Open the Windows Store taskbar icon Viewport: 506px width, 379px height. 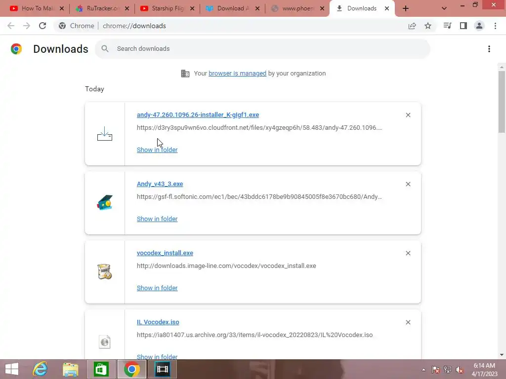(101, 369)
